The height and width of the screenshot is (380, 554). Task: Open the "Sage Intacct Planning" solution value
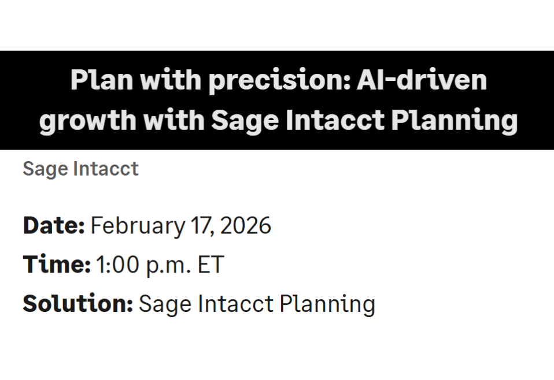[257, 303]
